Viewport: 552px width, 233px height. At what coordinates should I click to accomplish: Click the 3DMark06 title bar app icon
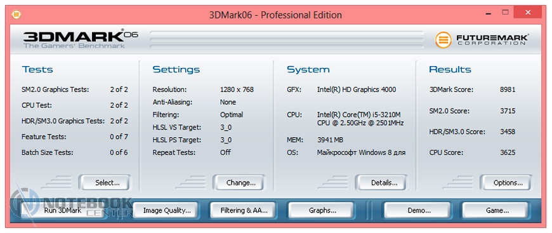click(16, 15)
